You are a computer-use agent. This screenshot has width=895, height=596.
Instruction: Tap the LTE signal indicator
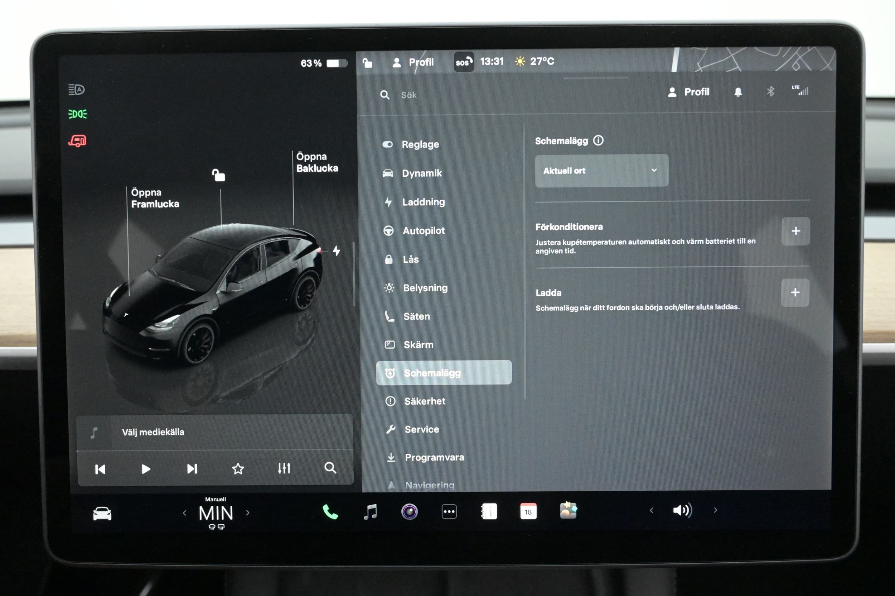tap(800, 90)
